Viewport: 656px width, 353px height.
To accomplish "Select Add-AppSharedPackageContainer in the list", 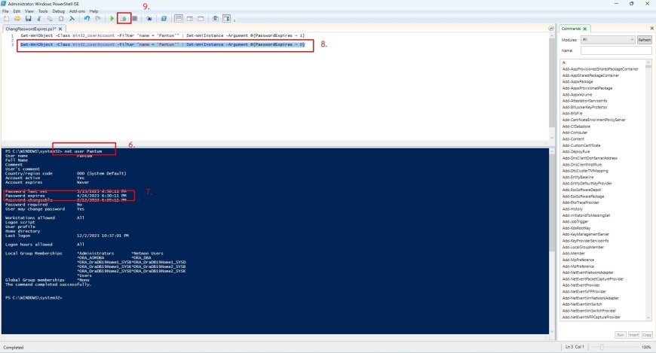I will click(590, 75).
